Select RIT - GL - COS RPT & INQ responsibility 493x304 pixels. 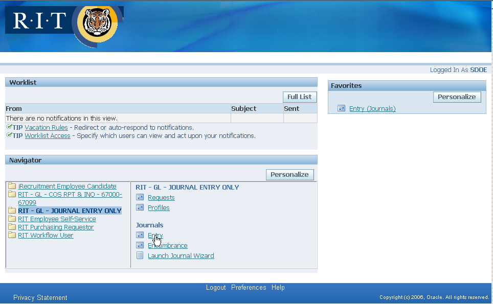coord(70,195)
